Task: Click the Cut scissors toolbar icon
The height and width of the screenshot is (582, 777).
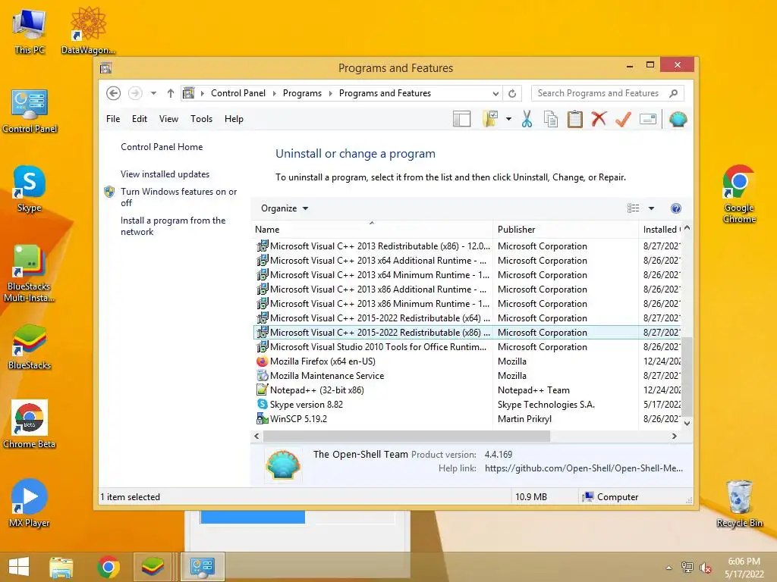Action: click(527, 119)
